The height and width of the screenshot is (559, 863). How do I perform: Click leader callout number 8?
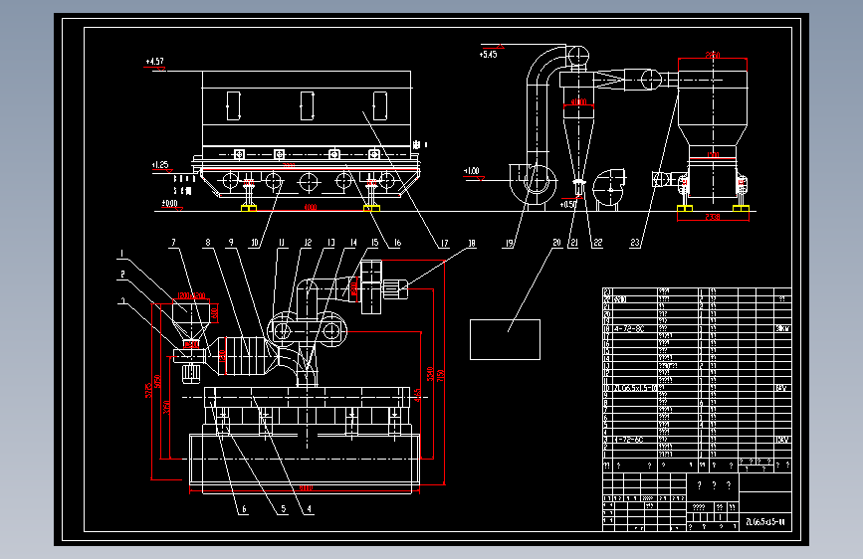pyautogui.click(x=207, y=242)
